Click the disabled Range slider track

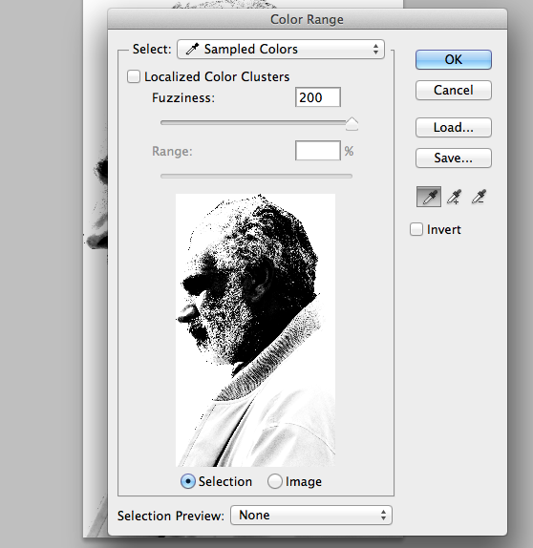point(256,176)
